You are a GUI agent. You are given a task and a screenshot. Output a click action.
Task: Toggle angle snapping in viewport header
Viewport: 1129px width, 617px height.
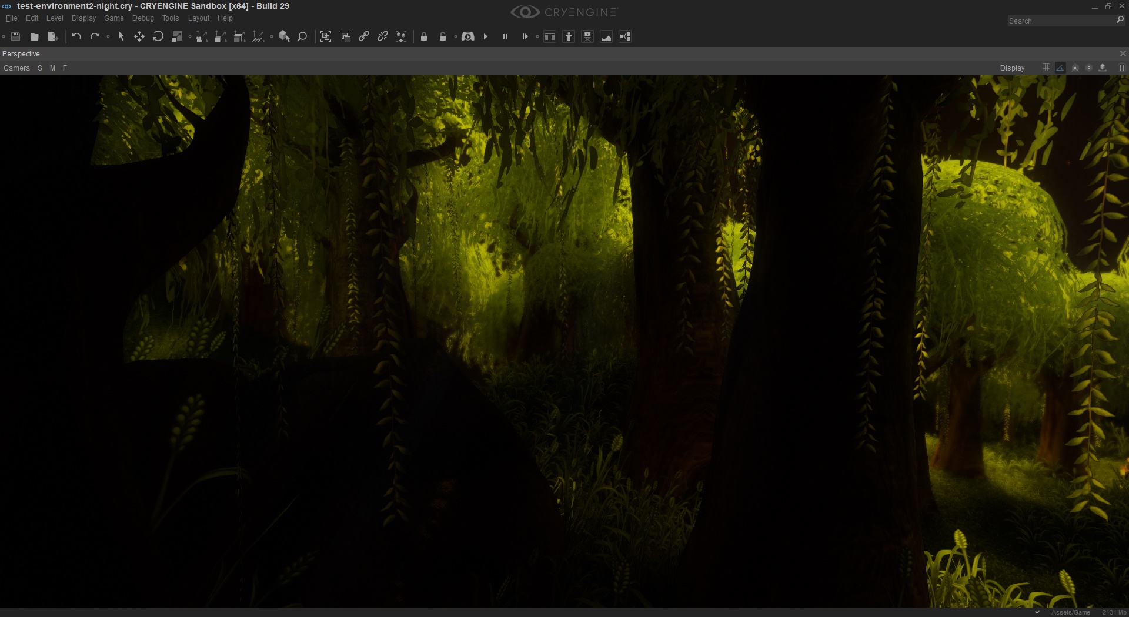pyautogui.click(x=1060, y=68)
